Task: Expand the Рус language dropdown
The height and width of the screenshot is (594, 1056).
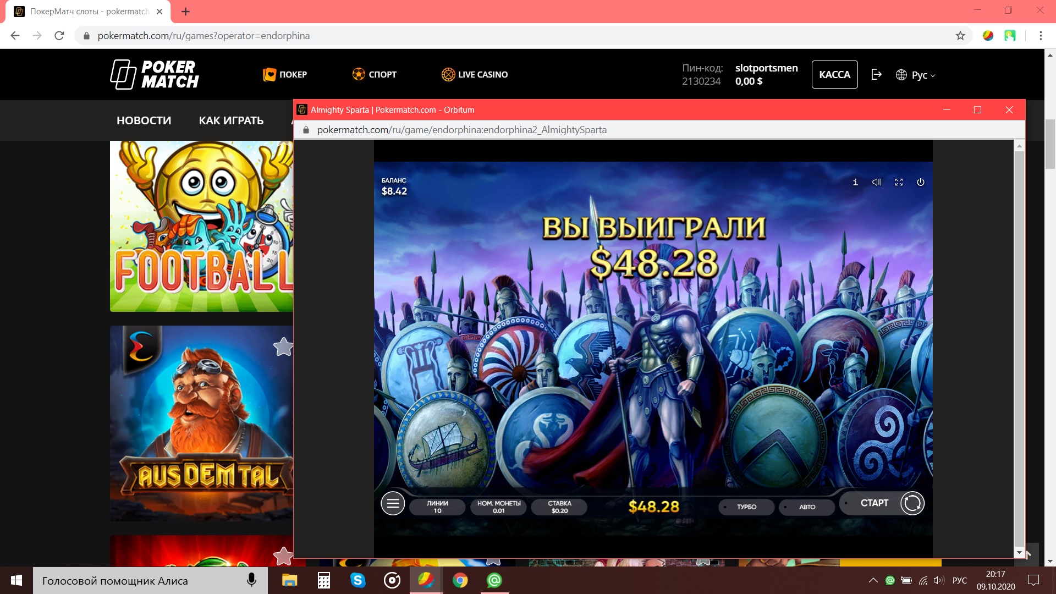Action: coord(915,75)
